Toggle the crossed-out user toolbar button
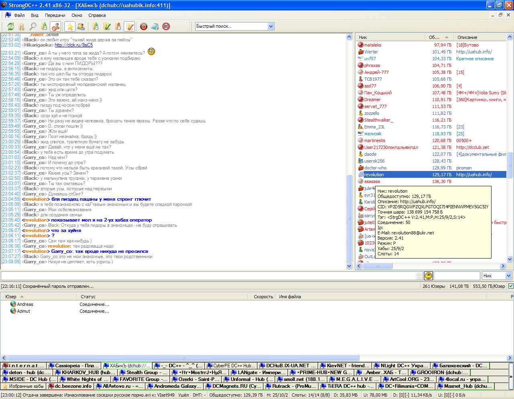 coord(55,26)
